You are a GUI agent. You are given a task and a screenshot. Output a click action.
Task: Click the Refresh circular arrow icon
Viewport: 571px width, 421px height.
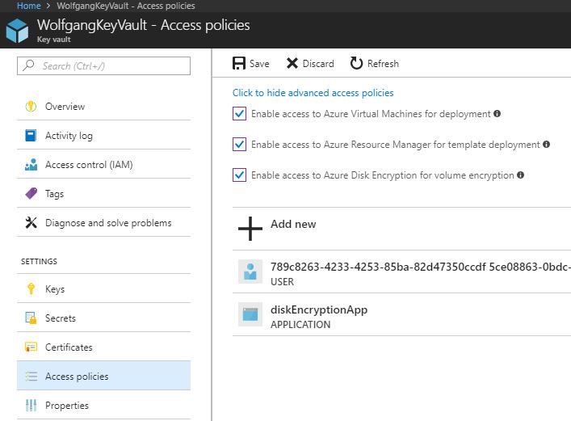tap(356, 63)
